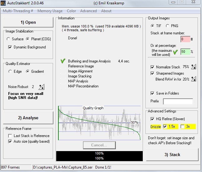Click the Normalize Stack 75% value
Image resolution: width=202 pixels, height=172 pixels.
coord(186,67)
